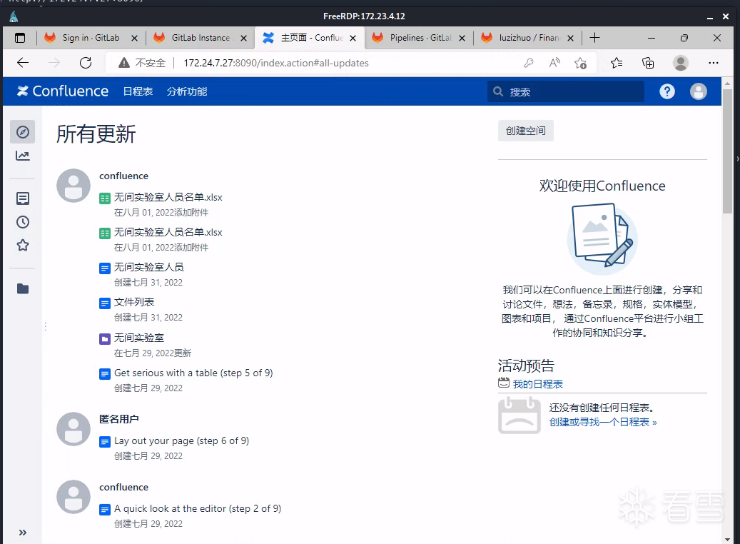
Task: Click the 创建空间 button
Action: (x=526, y=131)
